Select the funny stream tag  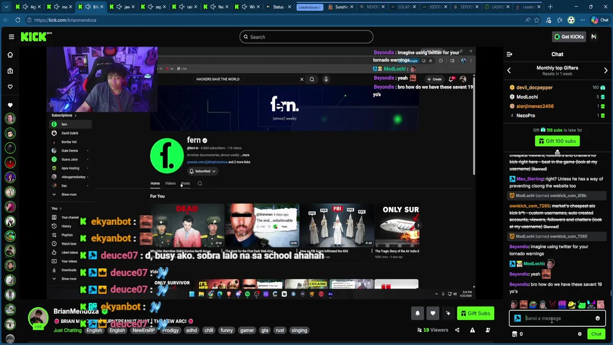tap(227, 330)
